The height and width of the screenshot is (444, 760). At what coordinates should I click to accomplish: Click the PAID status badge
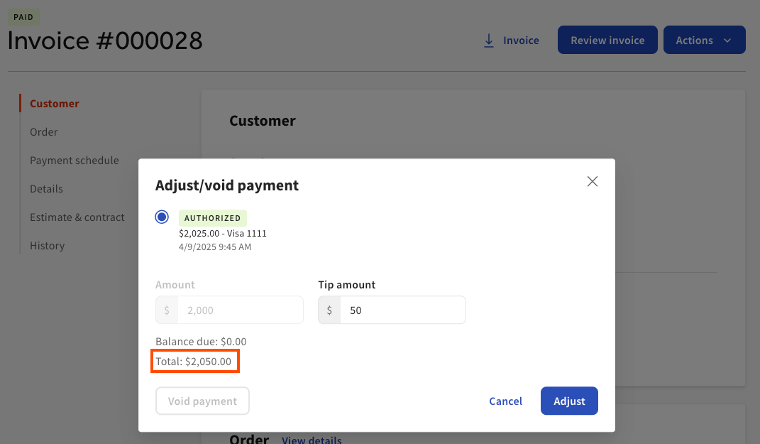click(x=23, y=16)
